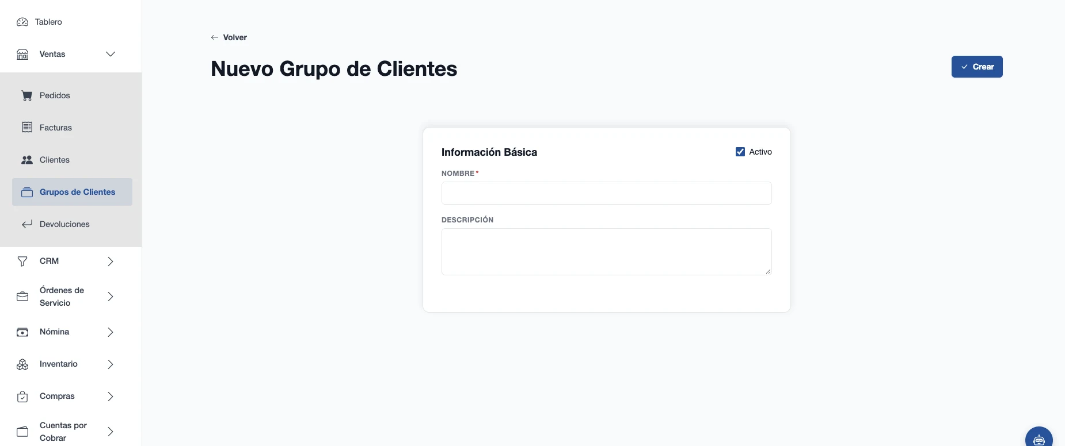Expand the CRM submenu chevron

pyautogui.click(x=111, y=261)
